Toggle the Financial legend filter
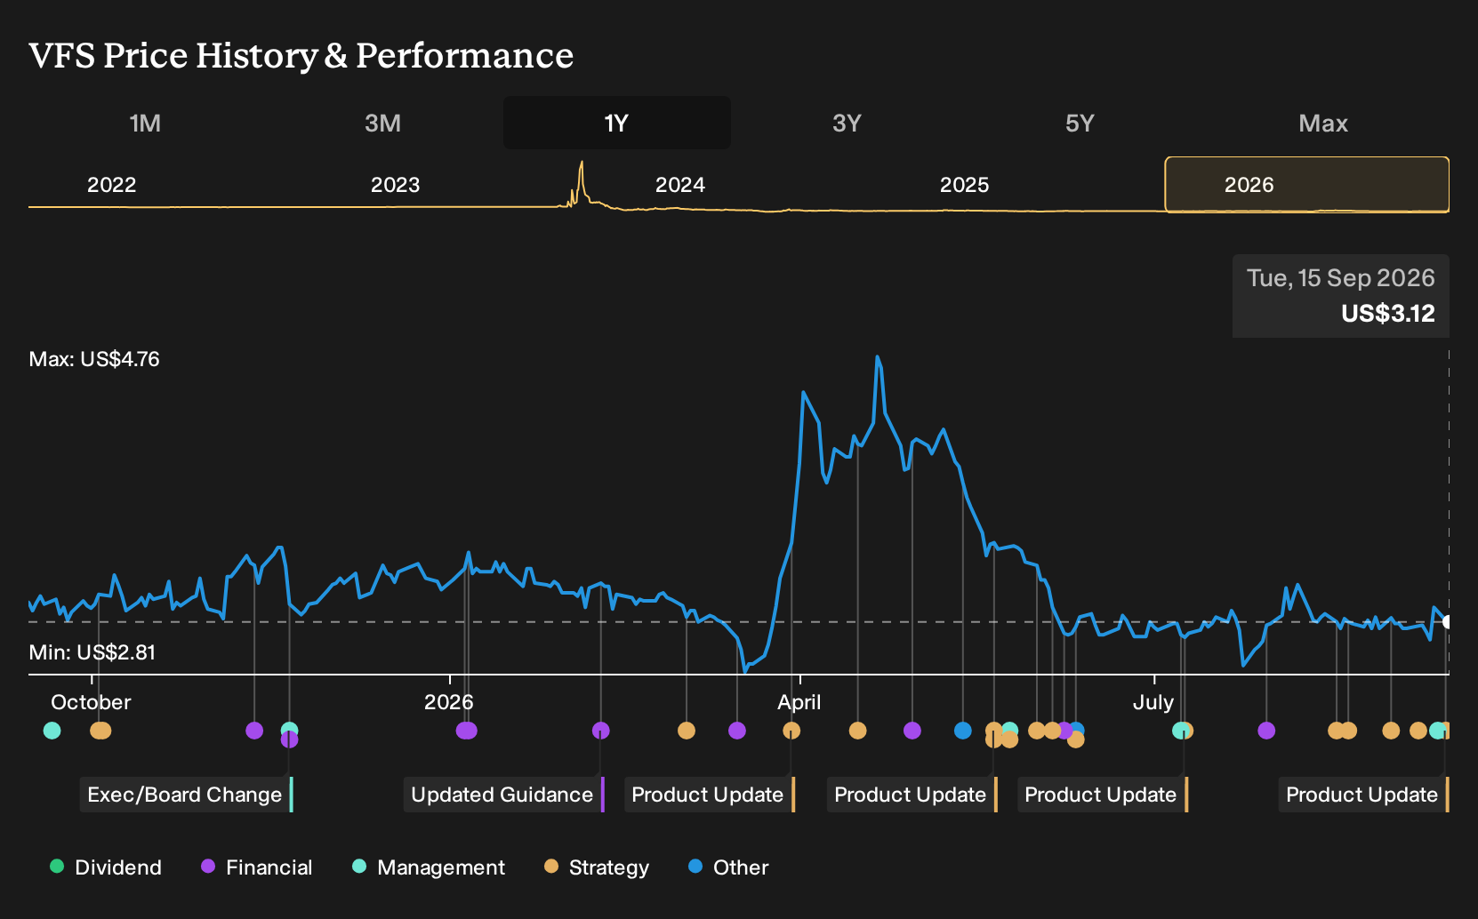The width and height of the screenshot is (1478, 919). coord(257,867)
